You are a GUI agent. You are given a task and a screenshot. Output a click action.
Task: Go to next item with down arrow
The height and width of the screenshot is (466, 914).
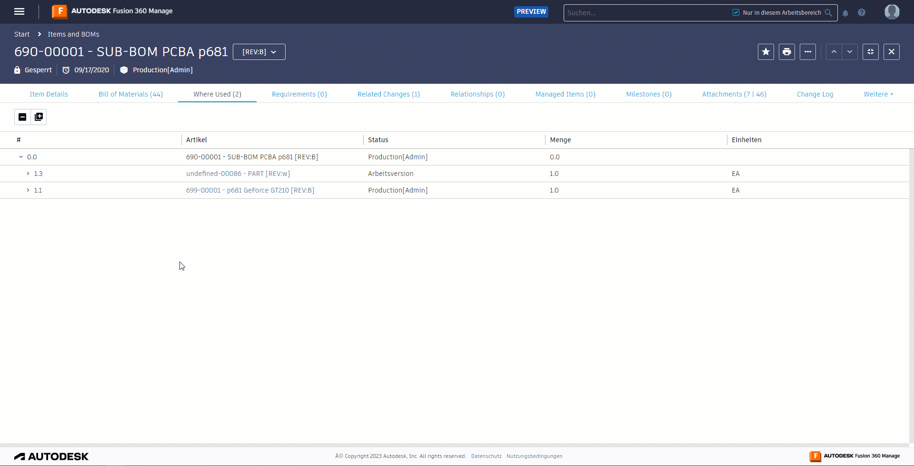coord(850,52)
